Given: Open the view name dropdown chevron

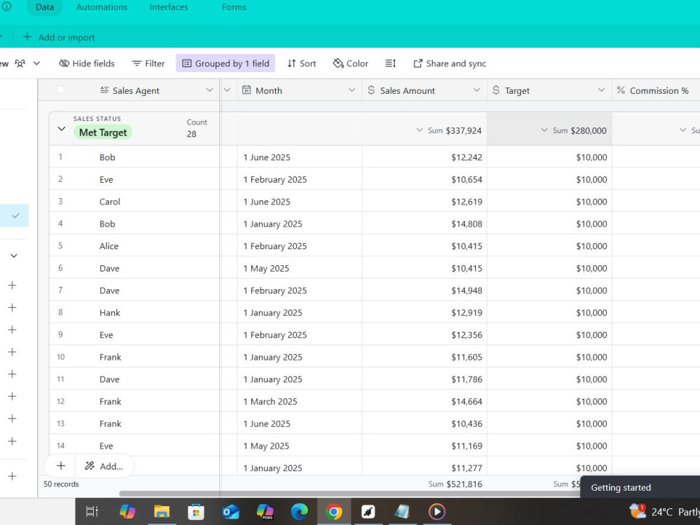Looking at the screenshot, I should [36, 64].
